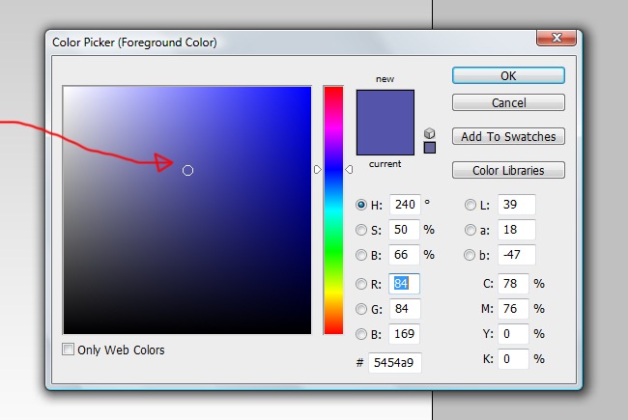Click the C cyan percentage field

[x=514, y=284]
